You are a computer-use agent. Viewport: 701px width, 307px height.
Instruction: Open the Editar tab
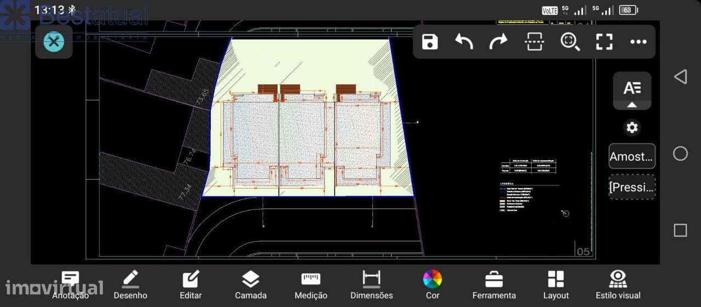(191, 285)
